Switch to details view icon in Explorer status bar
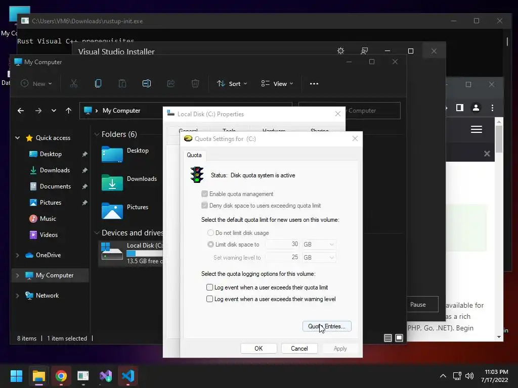Image resolution: width=518 pixels, height=388 pixels. coord(388,338)
